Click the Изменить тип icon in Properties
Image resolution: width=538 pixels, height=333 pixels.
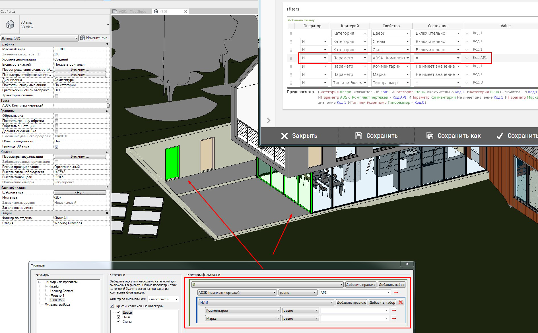[x=83, y=38]
